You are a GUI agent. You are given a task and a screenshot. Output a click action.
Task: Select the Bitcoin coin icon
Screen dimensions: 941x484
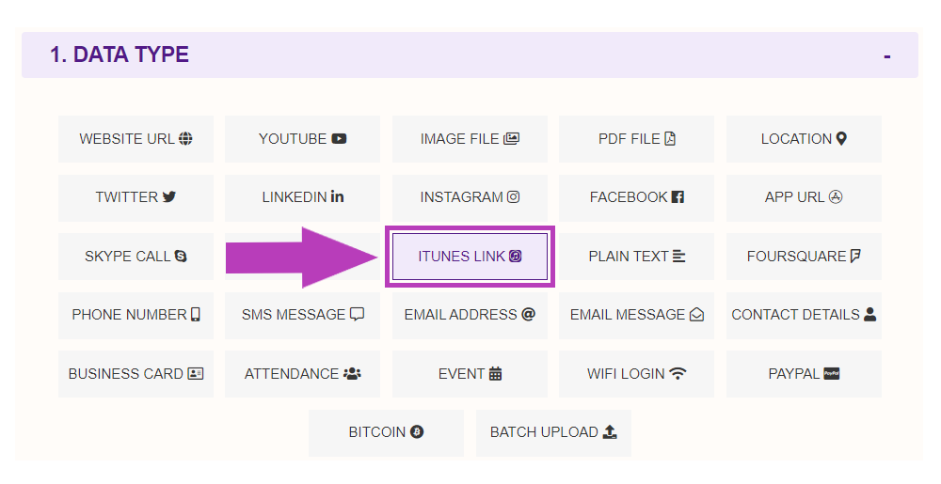(417, 431)
